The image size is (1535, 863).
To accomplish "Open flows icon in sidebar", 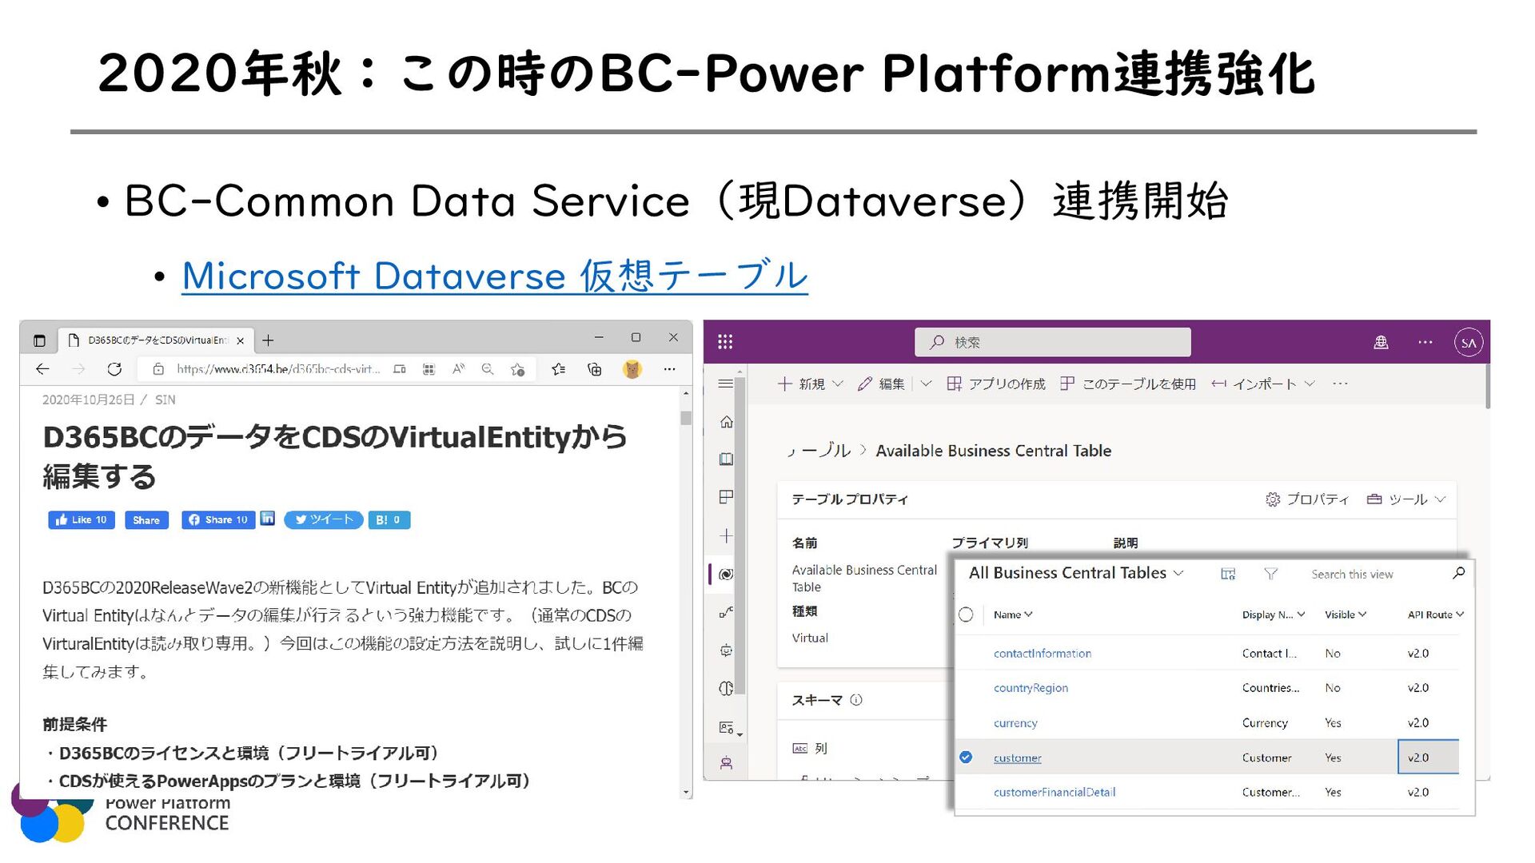I will 726,612.
